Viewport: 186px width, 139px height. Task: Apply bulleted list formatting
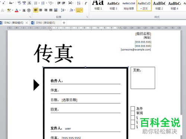pos(36,3)
